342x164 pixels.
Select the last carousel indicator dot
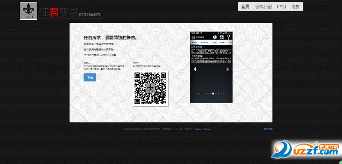(222, 94)
